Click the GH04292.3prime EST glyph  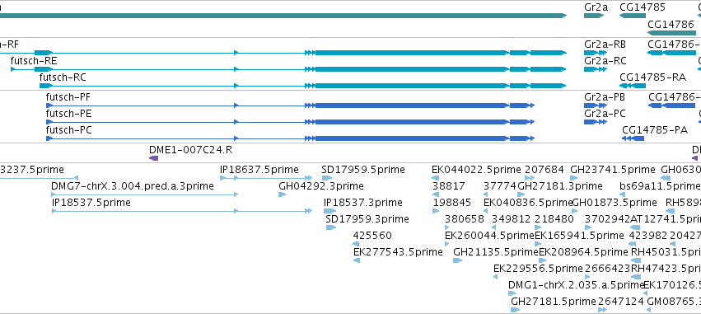pos(282,194)
